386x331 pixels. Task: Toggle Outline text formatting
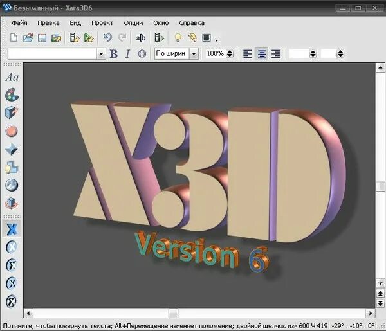142,53
